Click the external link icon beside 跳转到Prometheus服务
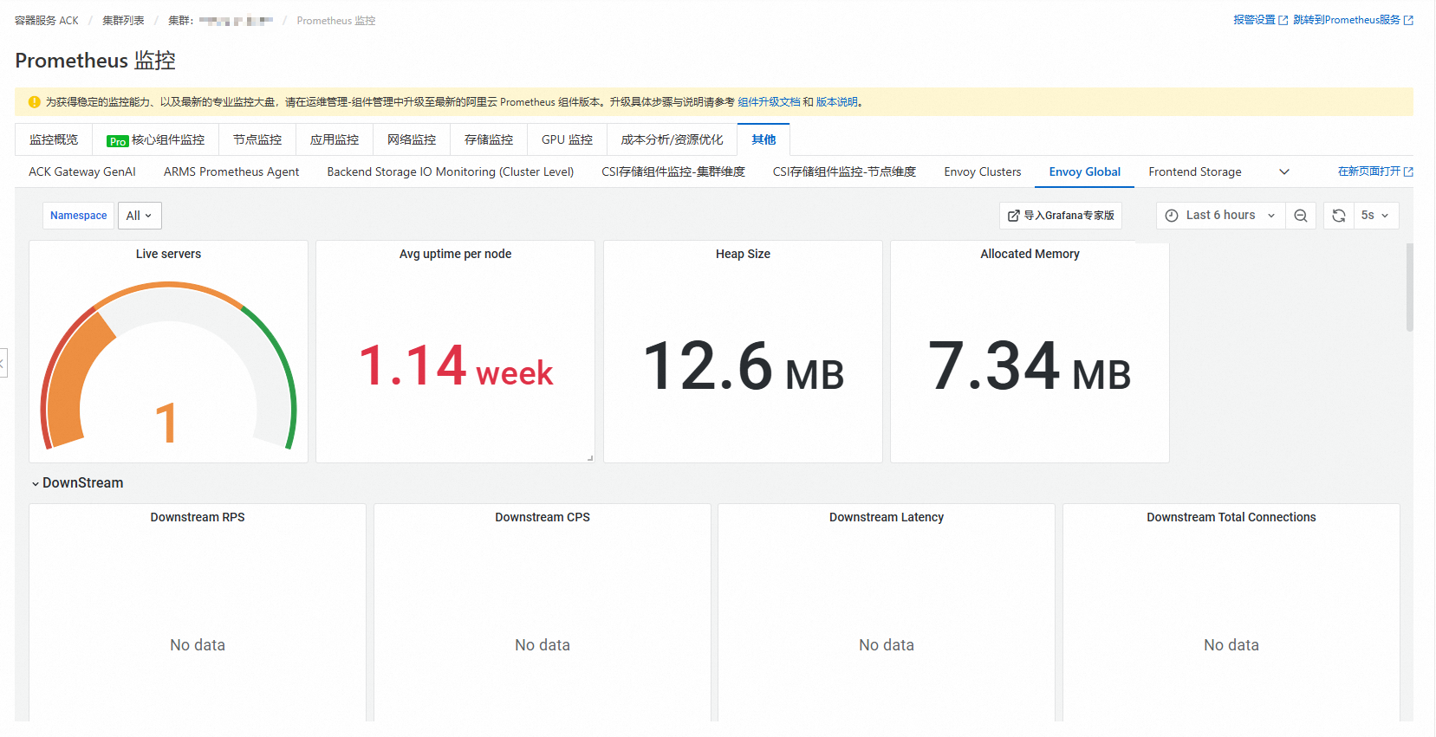This screenshot has width=1436, height=737. coord(1408,20)
